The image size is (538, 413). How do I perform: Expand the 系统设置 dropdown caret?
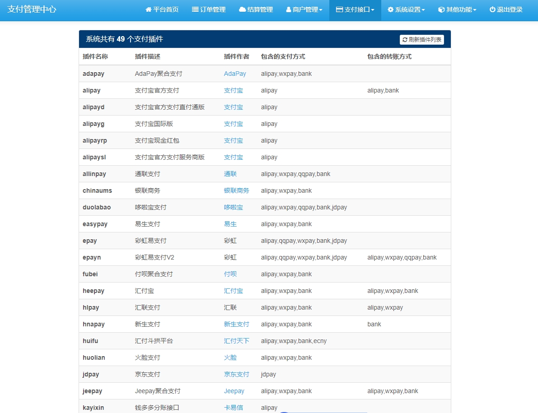[x=423, y=10]
